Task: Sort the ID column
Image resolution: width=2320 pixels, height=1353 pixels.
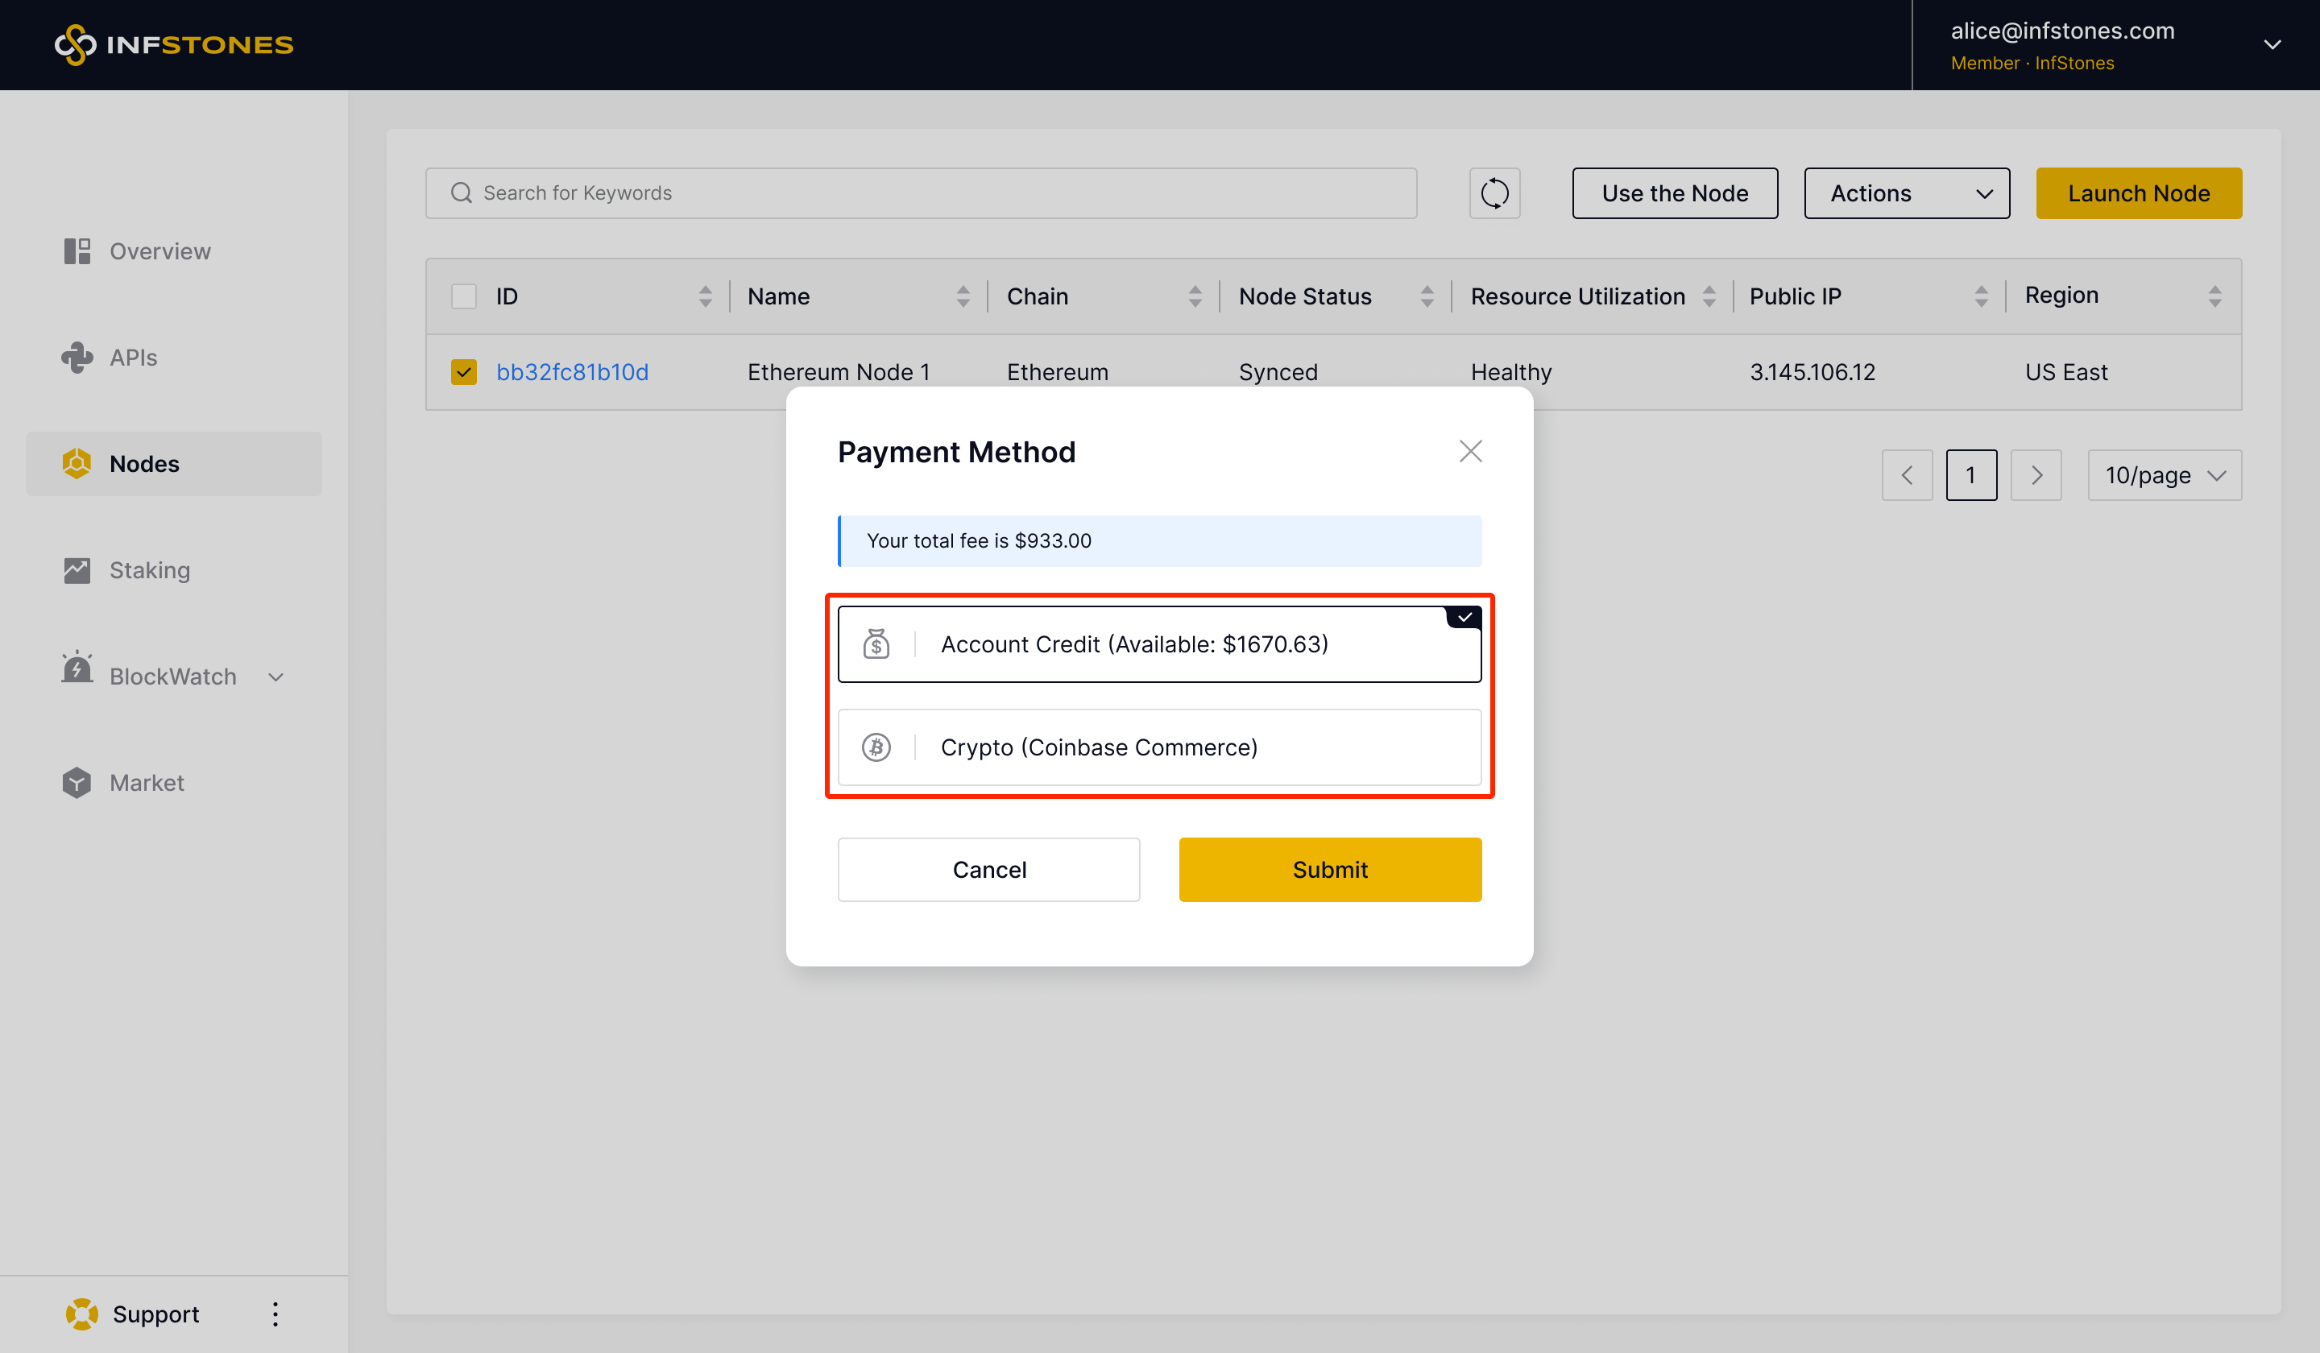Action: pyautogui.click(x=705, y=296)
